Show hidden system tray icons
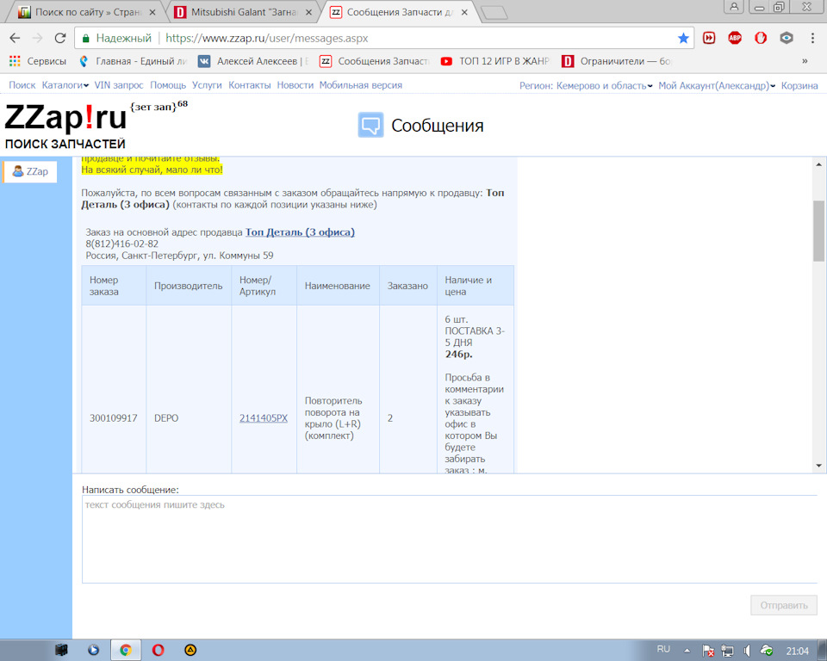The width and height of the screenshot is (827, 661). click(687, 651)
